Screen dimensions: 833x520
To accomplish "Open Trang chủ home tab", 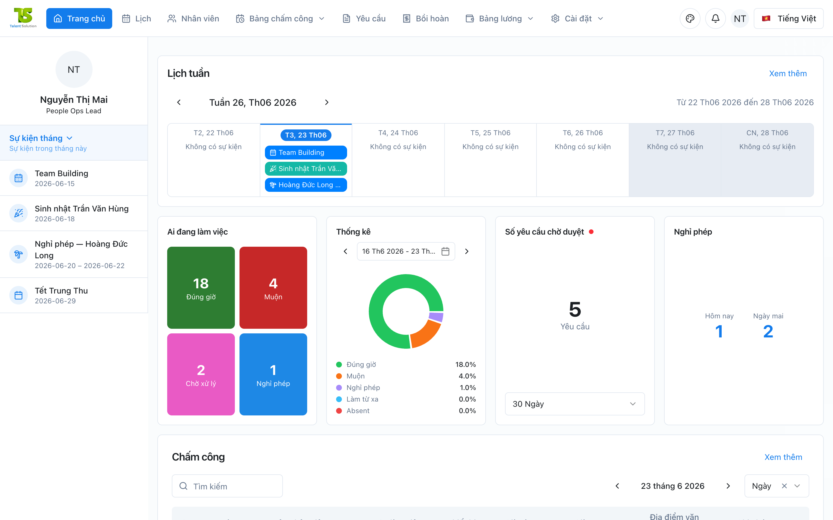I will [x=79, y=18].
